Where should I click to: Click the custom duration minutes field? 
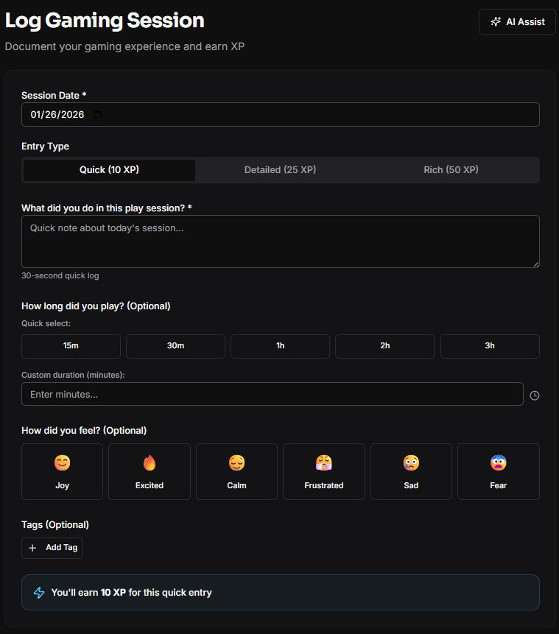[273, 394]
